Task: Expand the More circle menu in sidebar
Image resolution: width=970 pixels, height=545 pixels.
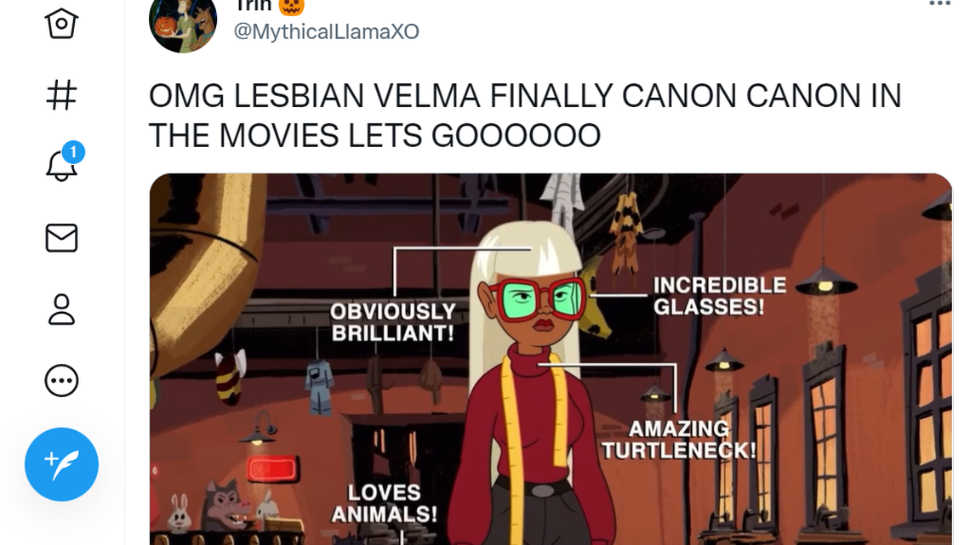Action: pyautogui.click(x=61, y=381)
